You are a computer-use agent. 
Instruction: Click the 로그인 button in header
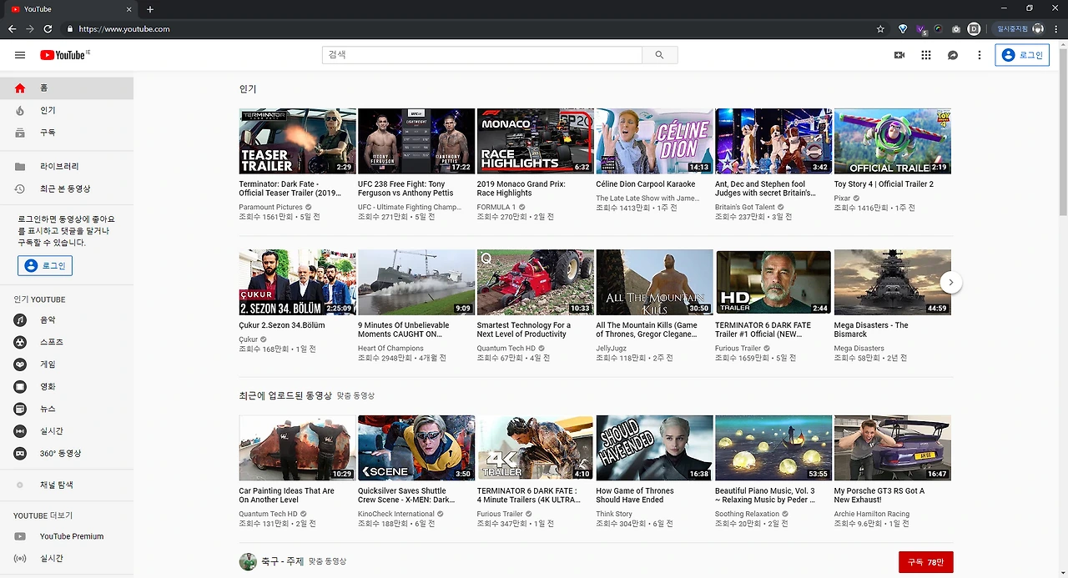tap(1022, 55)
